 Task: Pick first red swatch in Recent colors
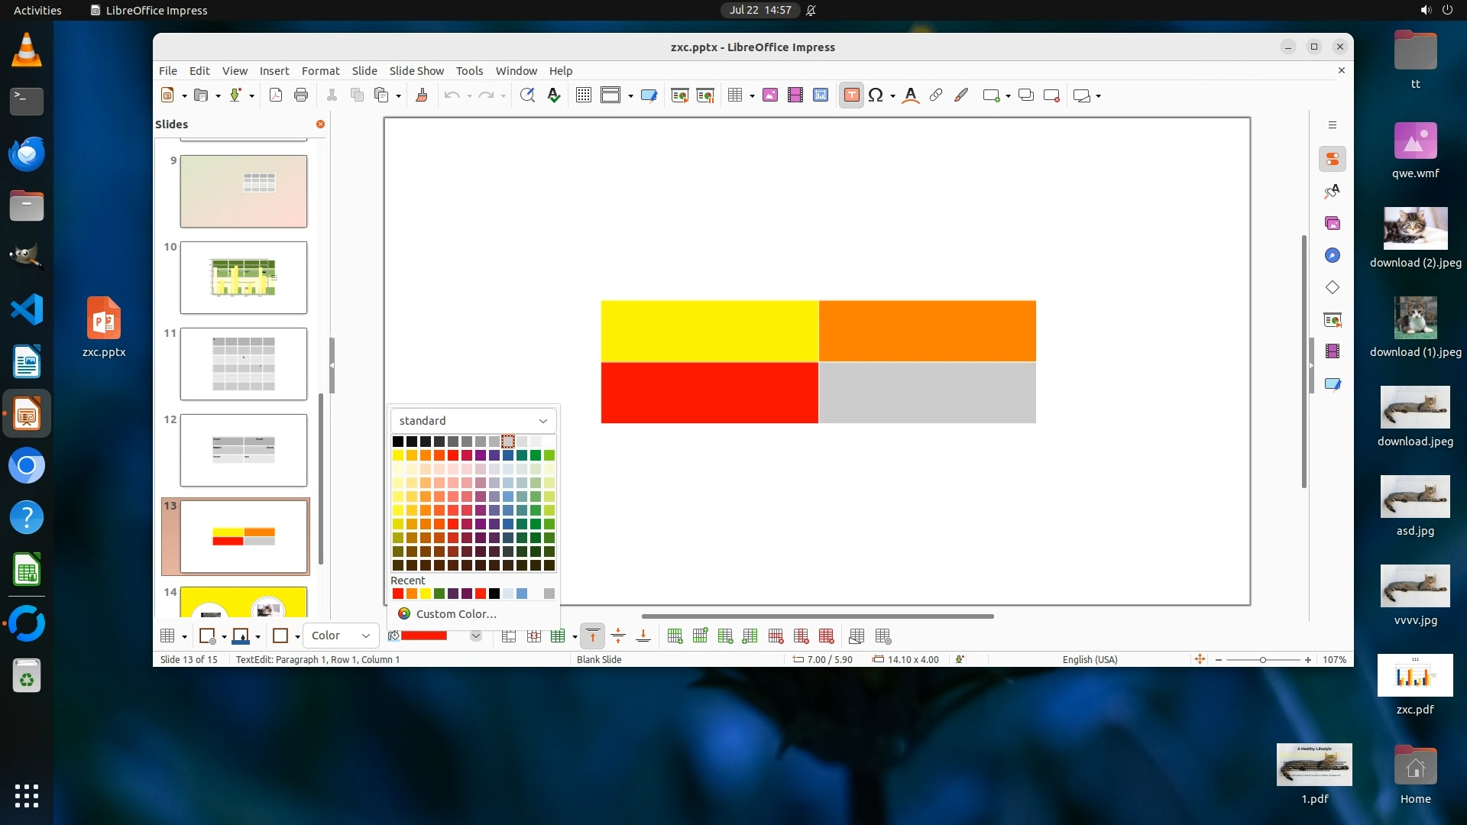click(397, 594)
